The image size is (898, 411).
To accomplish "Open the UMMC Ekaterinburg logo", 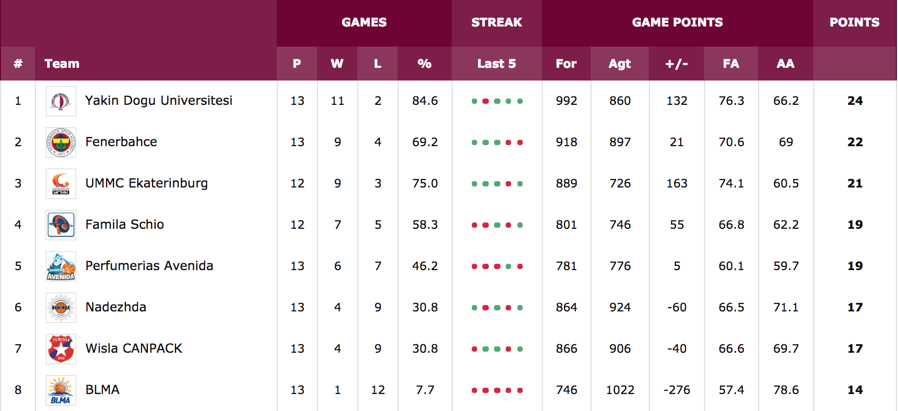I will (61, 184).
